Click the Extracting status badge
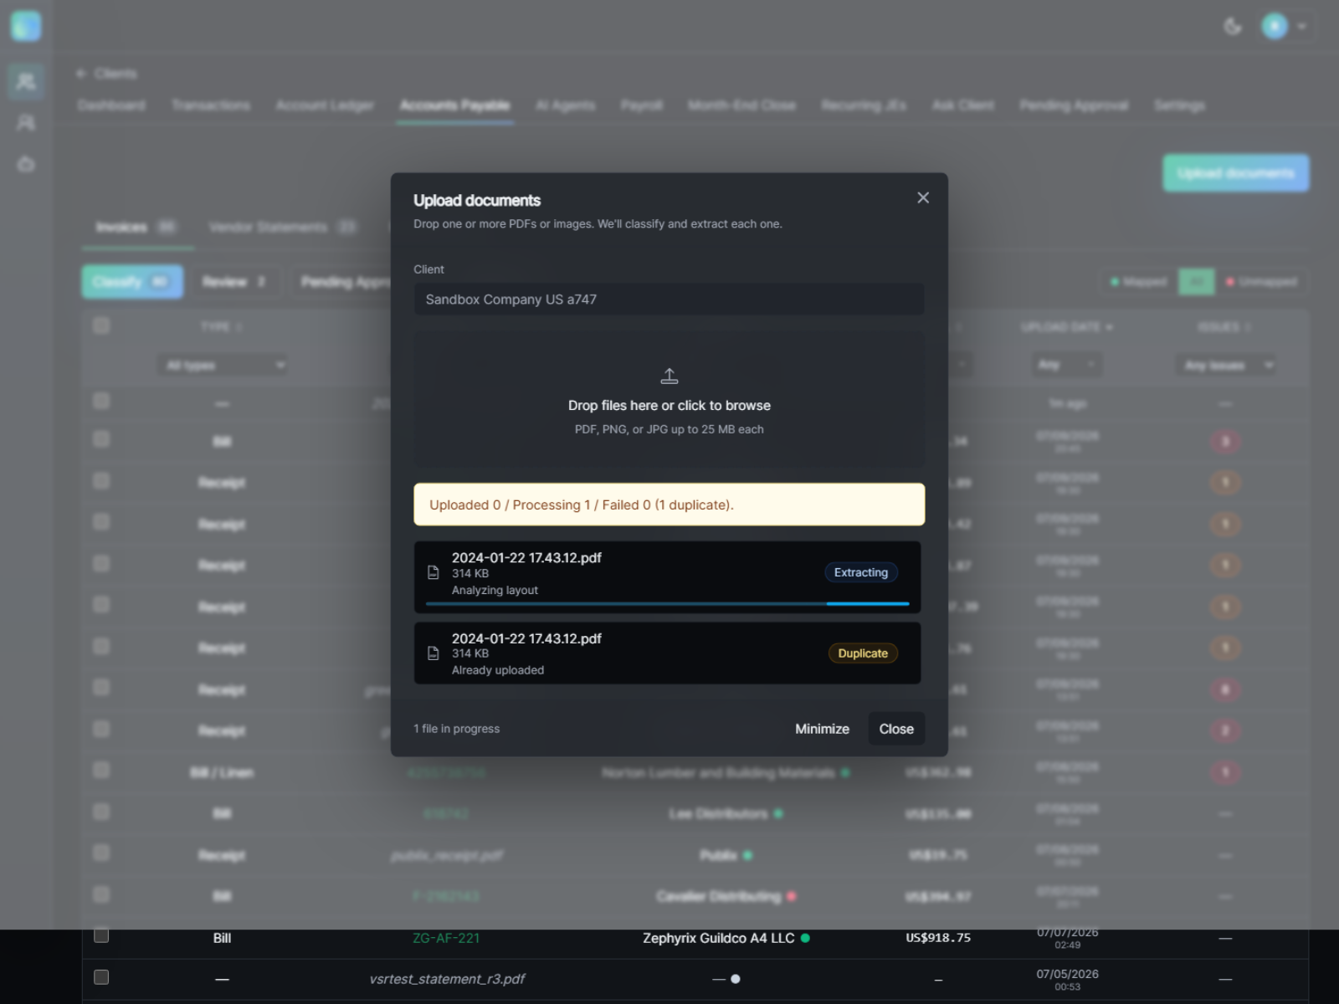This screenshot has width=1339, height=1004. click(861, 572)
